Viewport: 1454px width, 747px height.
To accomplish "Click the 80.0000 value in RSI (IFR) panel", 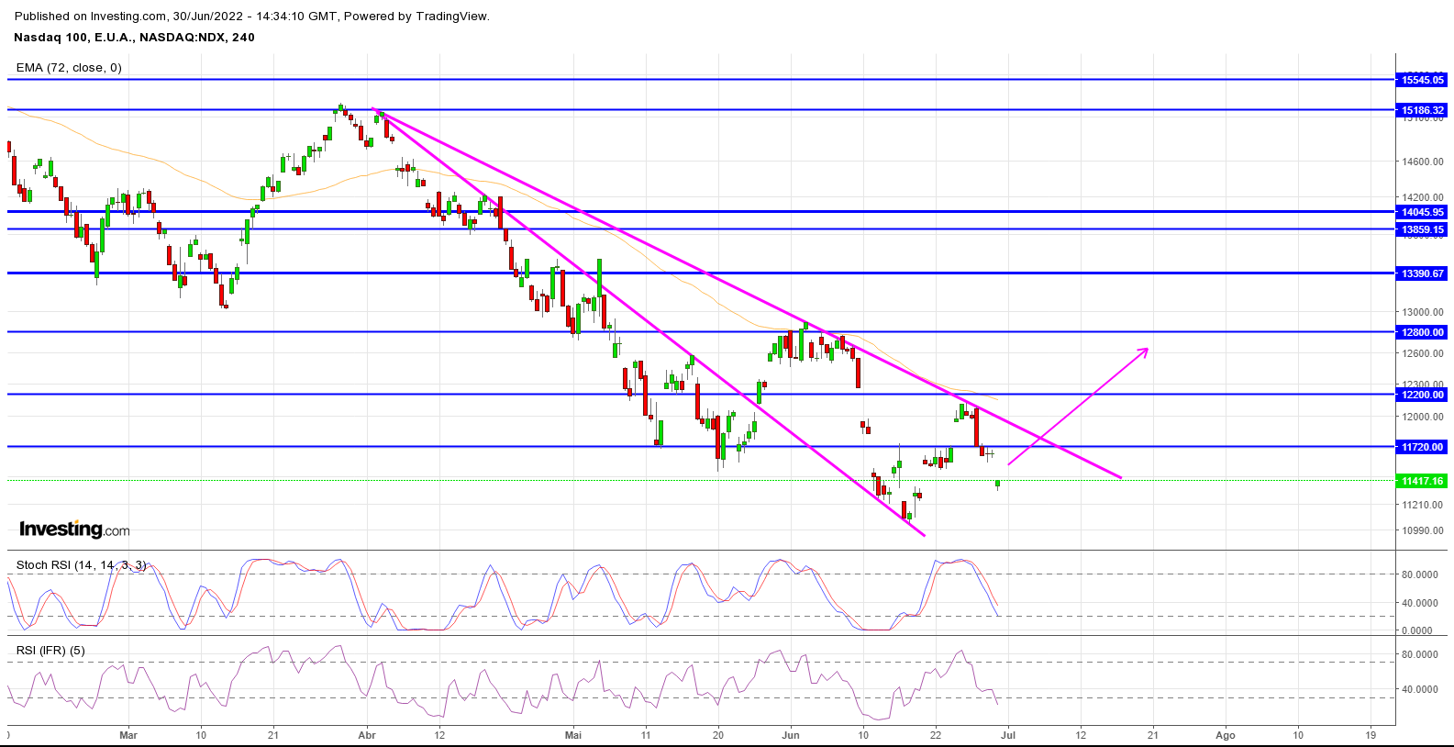I will click(1419, 654).
